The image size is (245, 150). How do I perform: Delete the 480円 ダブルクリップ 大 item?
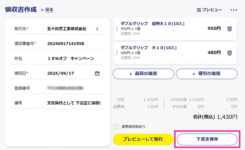tap(229, 53)
